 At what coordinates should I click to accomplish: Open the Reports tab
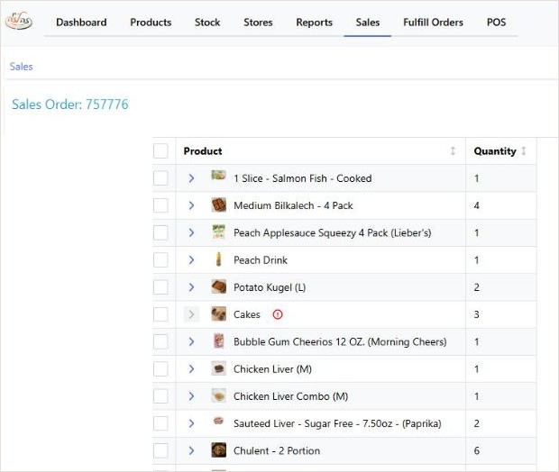(x=314, y=23)
